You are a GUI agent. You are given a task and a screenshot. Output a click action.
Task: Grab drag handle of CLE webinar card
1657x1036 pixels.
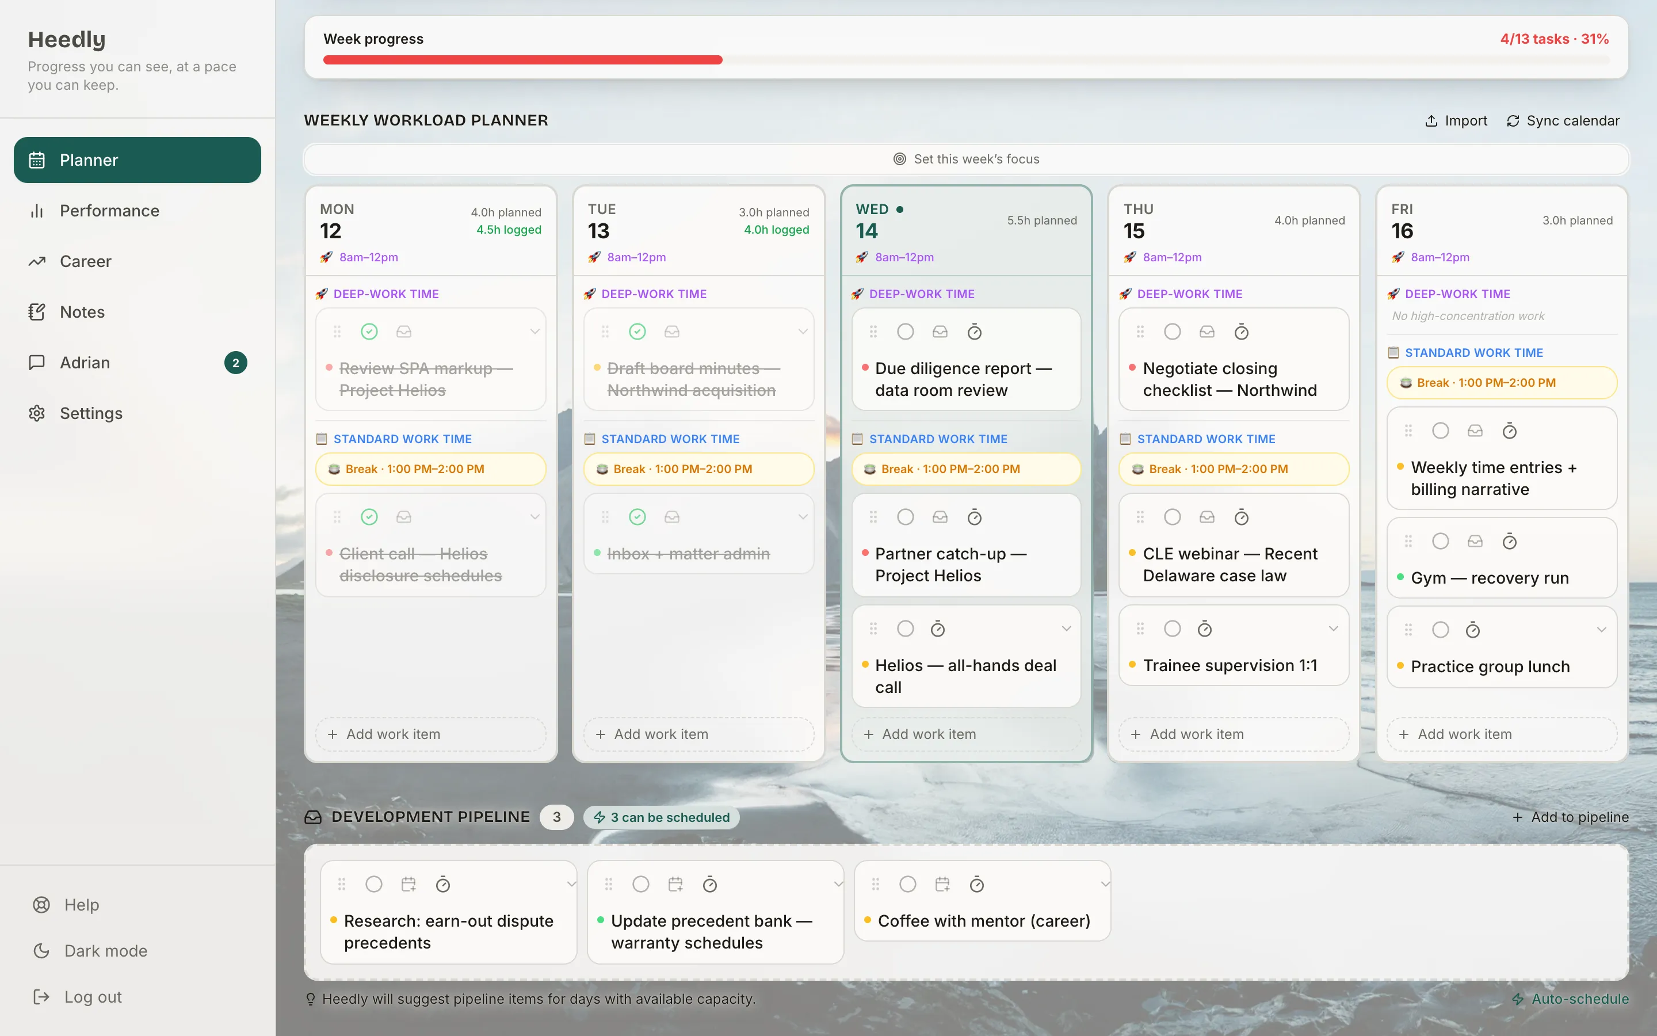pyautogui.click(x=1140, y=517)
